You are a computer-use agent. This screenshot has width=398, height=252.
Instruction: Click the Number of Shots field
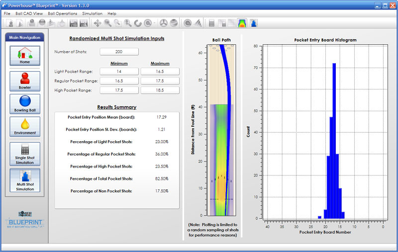click(x=119, y=52)
